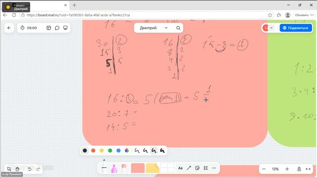Redo the last action
This screenshot has width=317, height=178.
coord(38,169)
